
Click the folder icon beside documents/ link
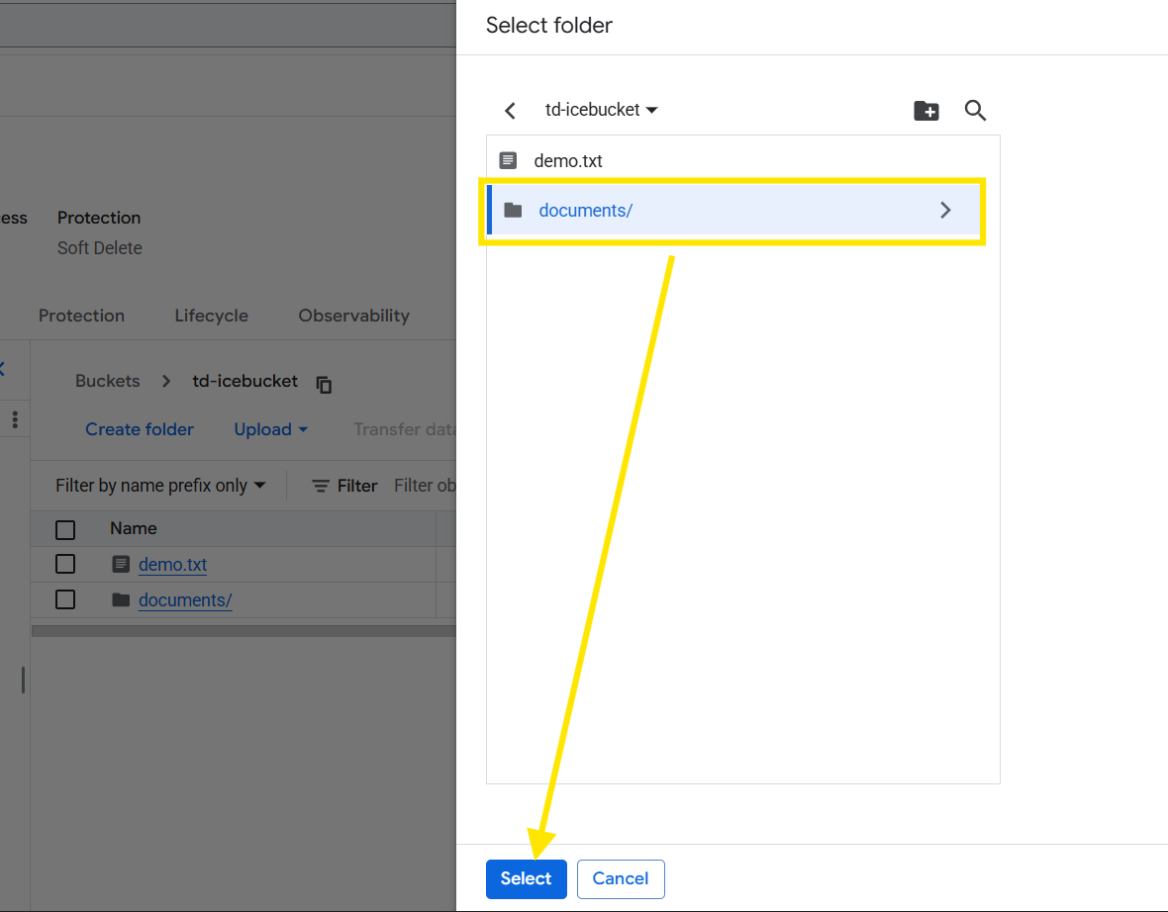(121, 599)
